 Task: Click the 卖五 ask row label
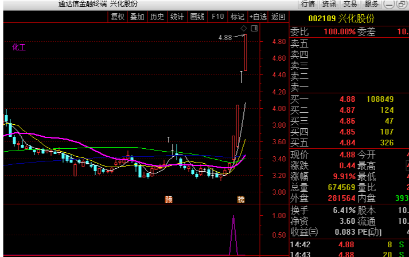pos(299,44)
